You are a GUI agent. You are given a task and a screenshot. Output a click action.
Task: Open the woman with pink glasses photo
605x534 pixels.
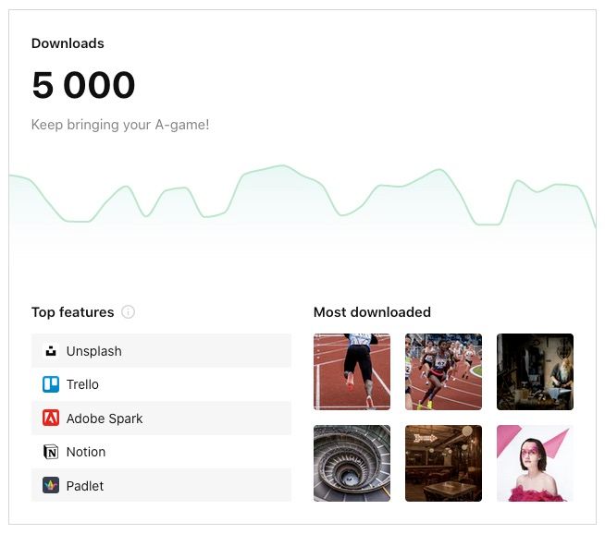coord(535,463)
